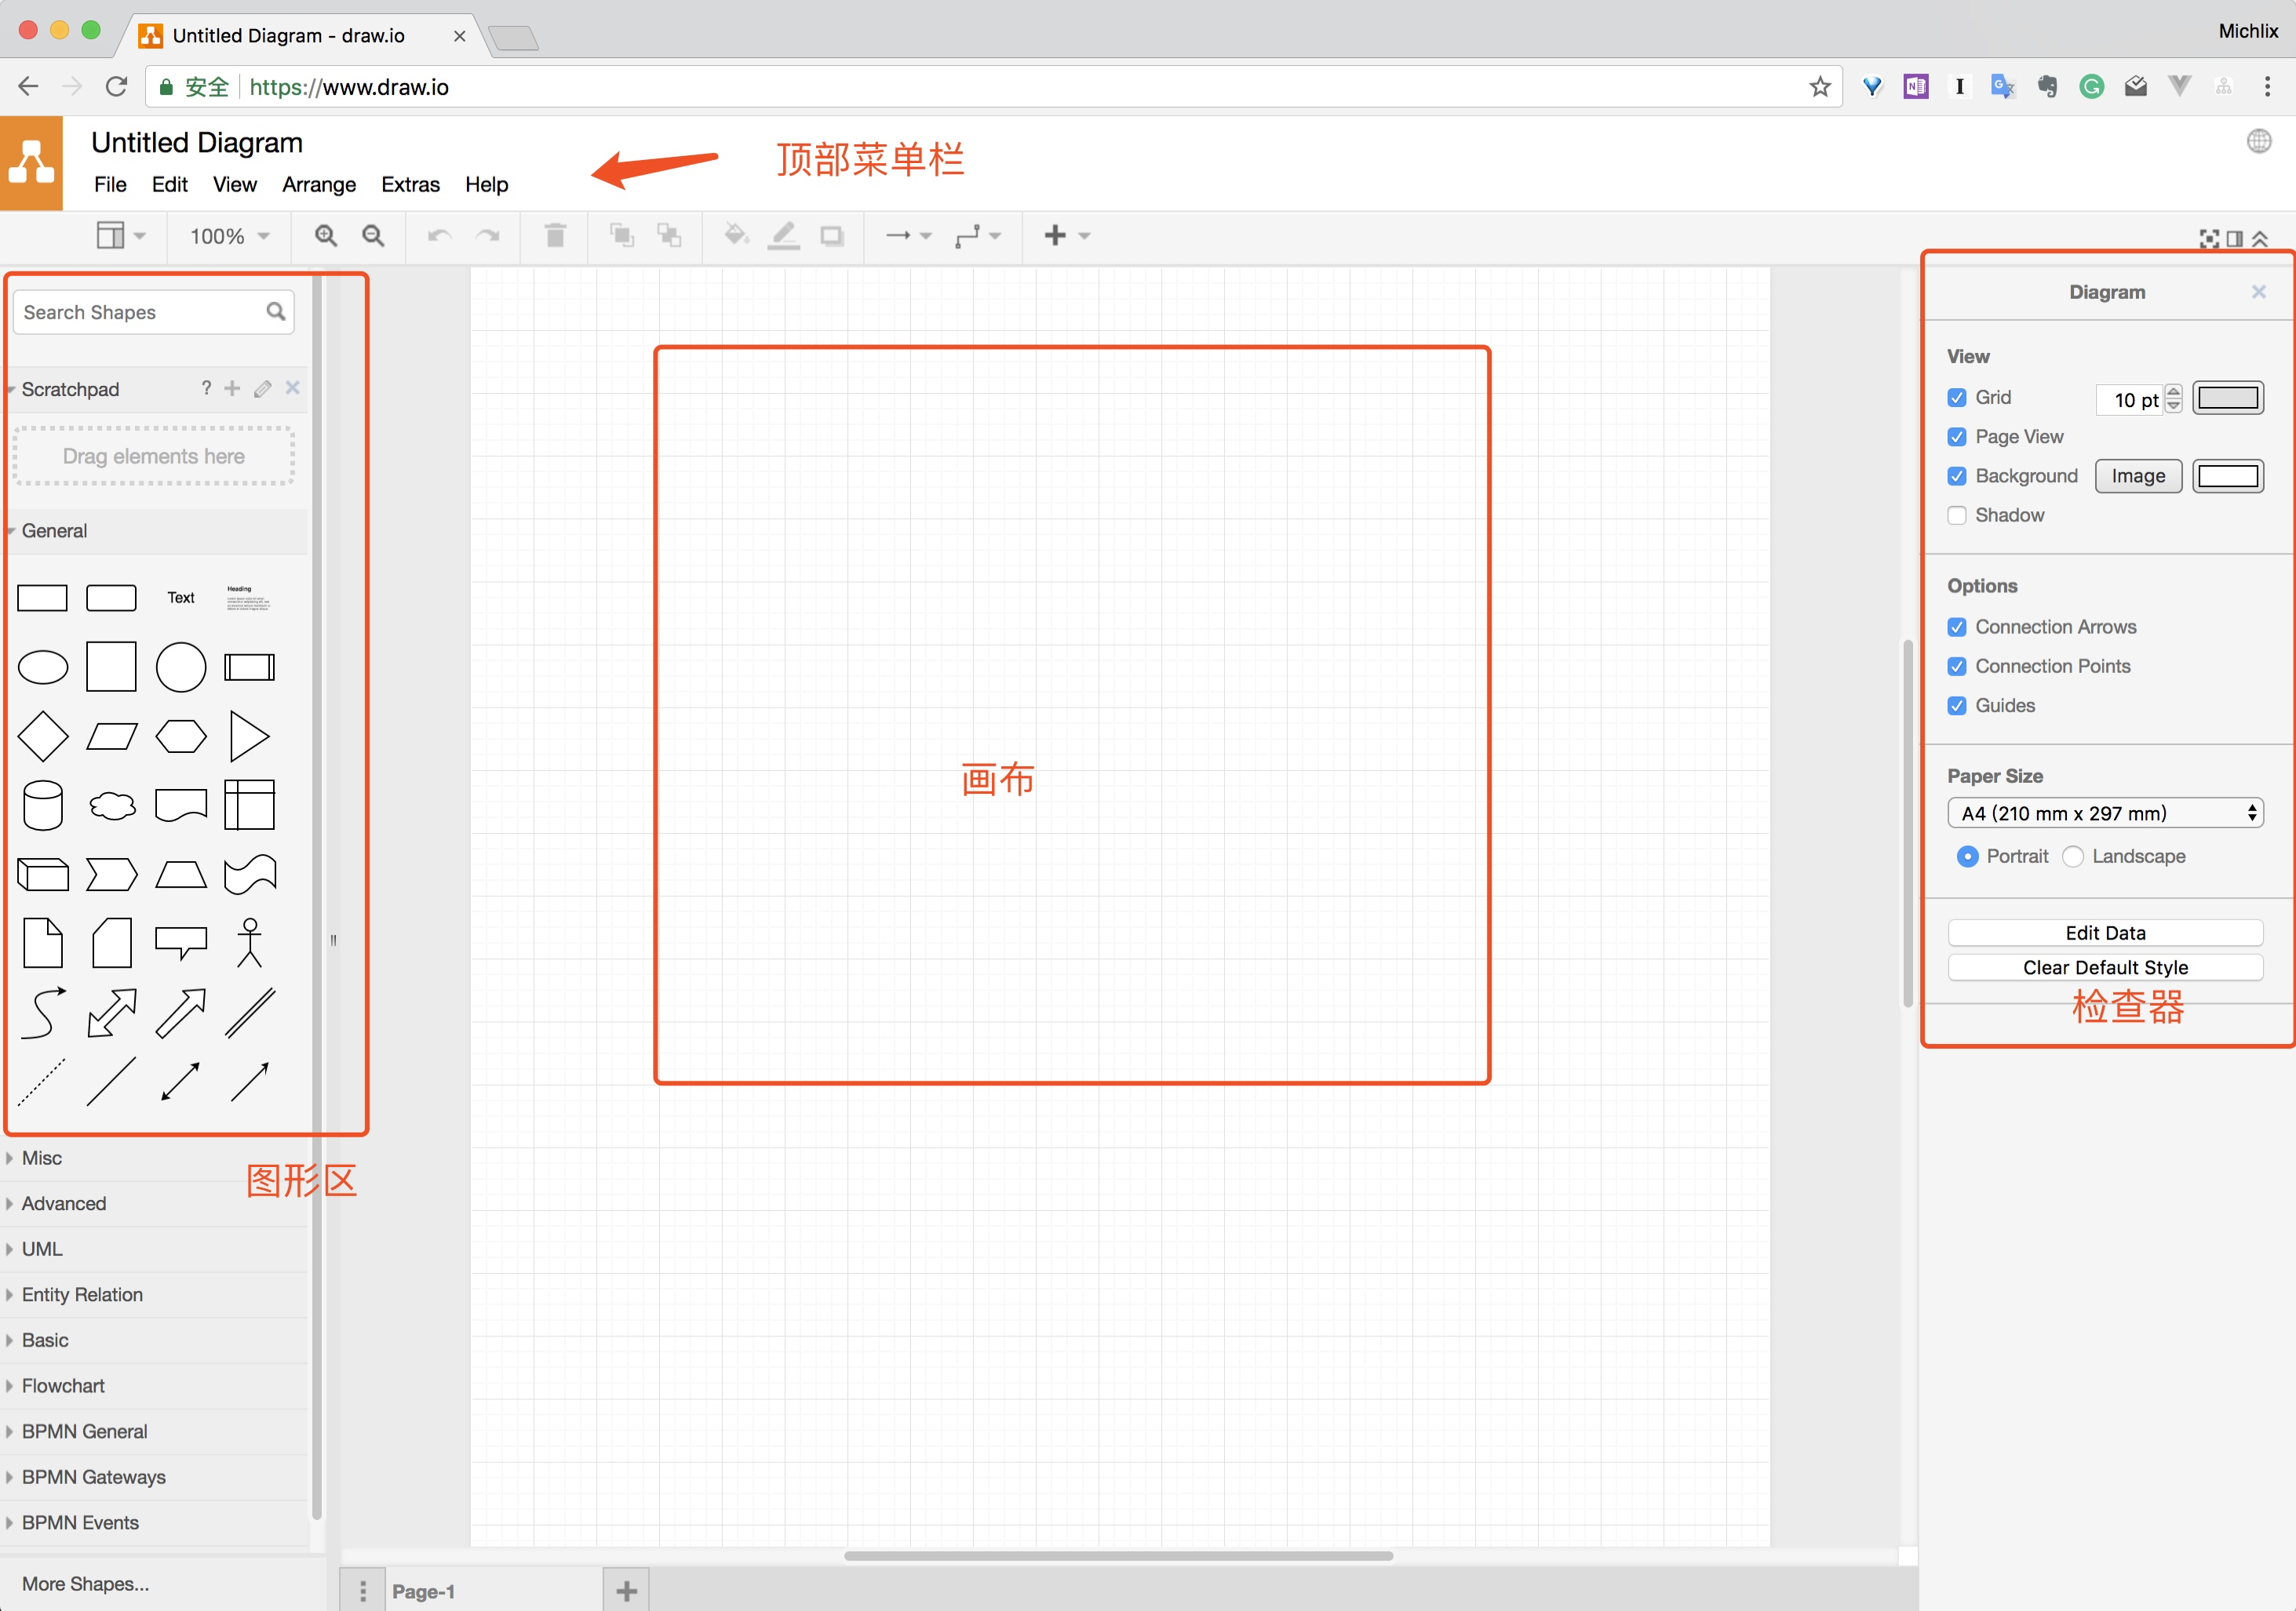Open the Paper Size dropdown
This screenshot has height=1611, width=2296.
(2105, 813)
